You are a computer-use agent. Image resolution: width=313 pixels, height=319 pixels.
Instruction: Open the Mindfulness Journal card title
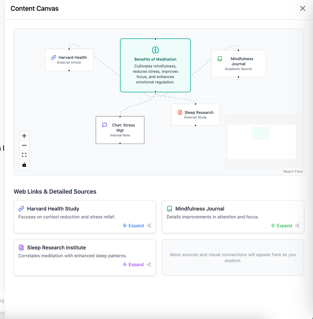(200, 209)
